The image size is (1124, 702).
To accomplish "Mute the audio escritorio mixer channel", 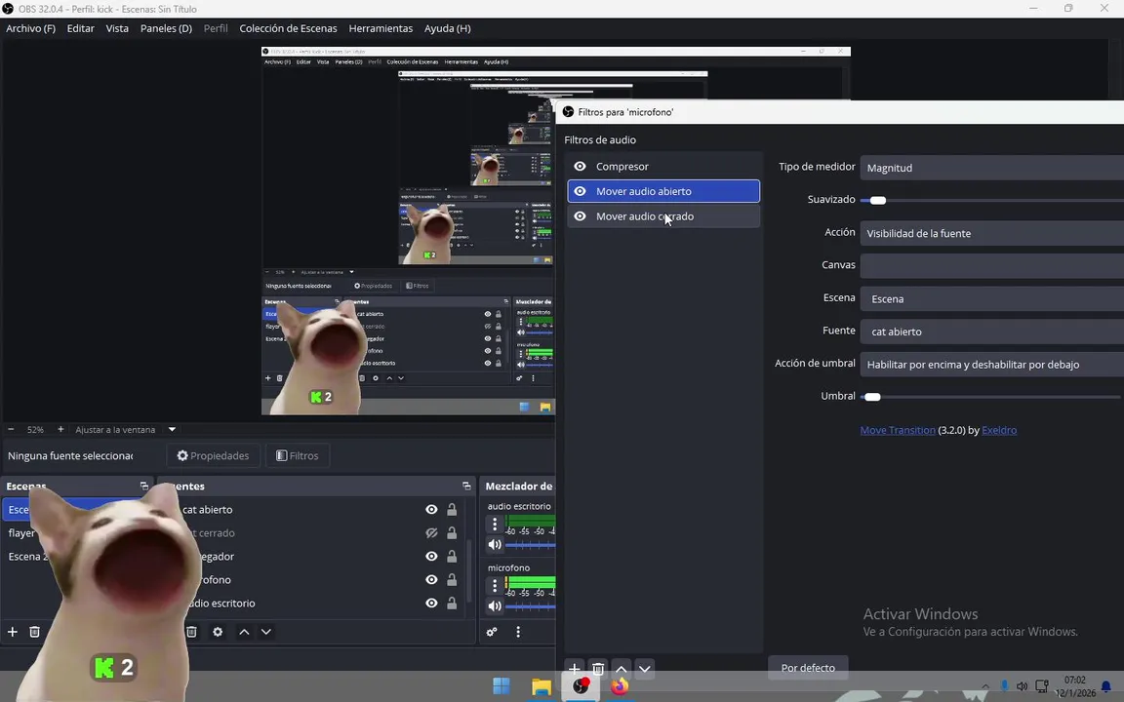I will coord(495,544).
